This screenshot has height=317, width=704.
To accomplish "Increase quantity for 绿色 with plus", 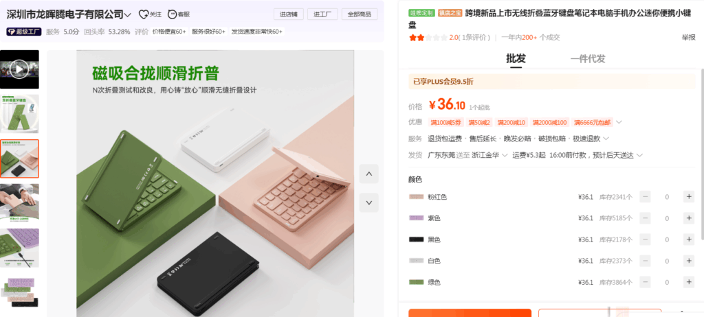I will point(689,282).
